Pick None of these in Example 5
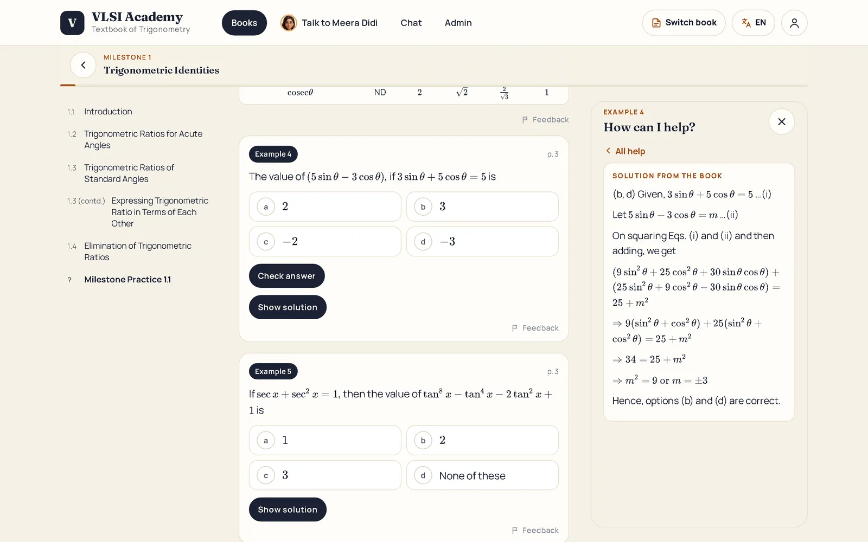The height and width of the screenshot is (542, 868). (x=482, y=475)
